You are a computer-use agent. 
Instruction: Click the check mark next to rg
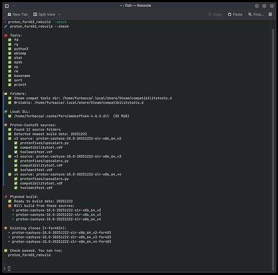point(10,45)
